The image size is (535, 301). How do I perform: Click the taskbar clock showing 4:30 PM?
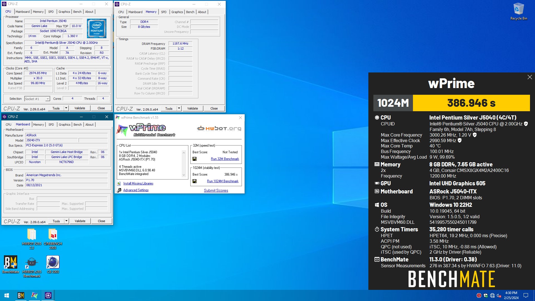(511, 295)
